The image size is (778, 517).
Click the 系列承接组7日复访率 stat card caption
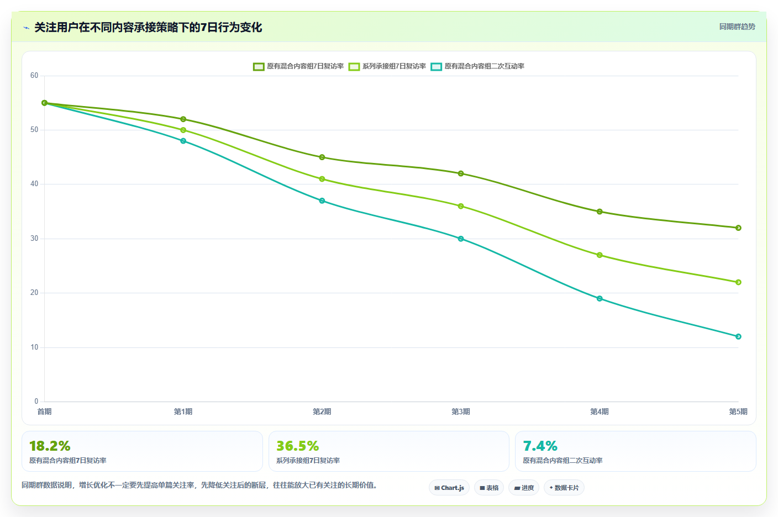(x=308, y=461)
